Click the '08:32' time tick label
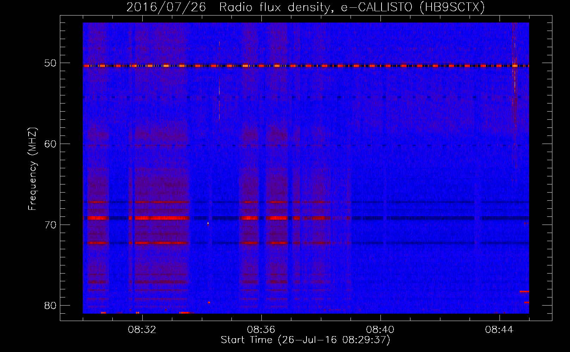Viewport: 570px width, 352px height. (142, 330)
